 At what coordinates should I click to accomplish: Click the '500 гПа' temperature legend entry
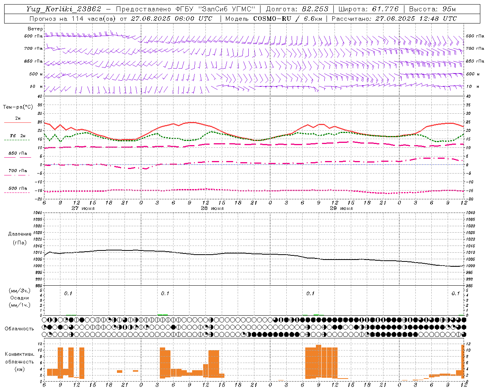pos(18,188)
